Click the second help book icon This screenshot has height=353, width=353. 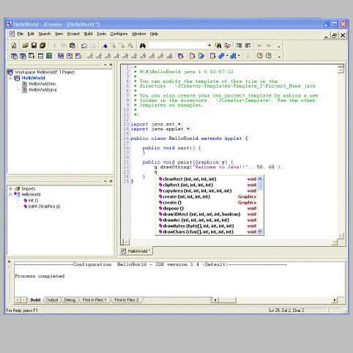268,56
